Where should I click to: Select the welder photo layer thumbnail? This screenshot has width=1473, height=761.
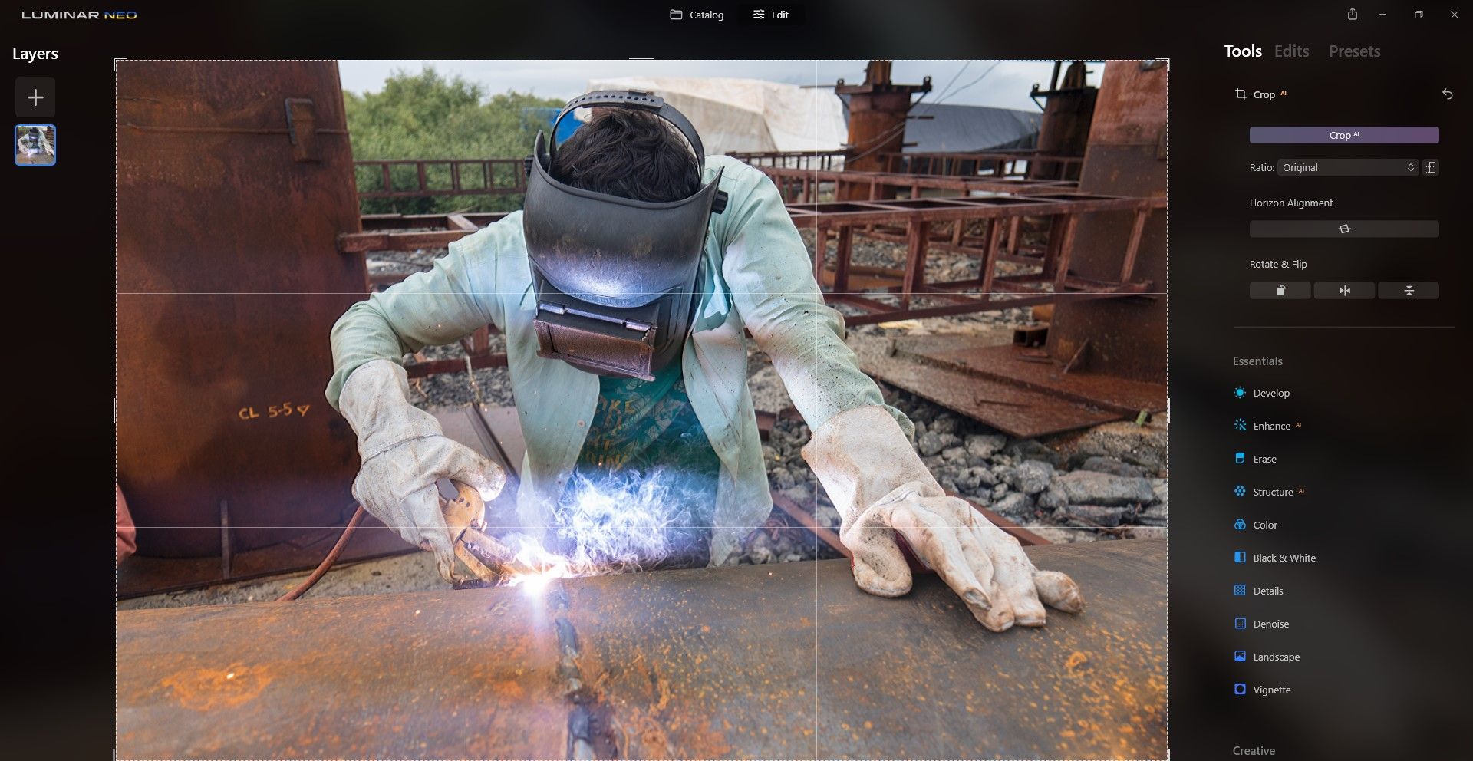[35, 145]
